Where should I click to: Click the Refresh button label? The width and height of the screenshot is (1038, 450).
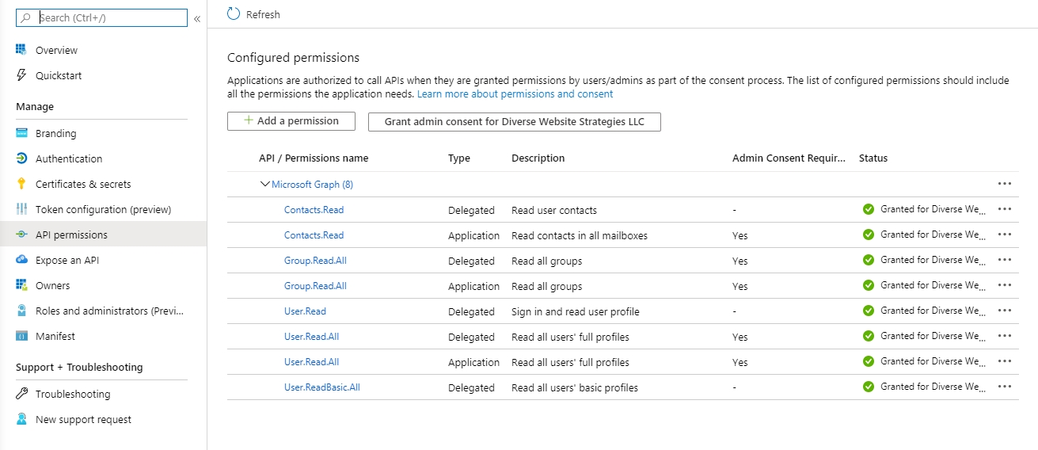point(263,14)
